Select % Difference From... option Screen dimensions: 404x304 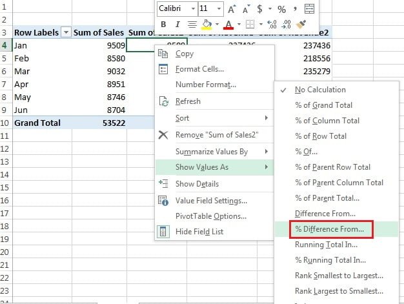pyautogui.click(x=336, y=229)
